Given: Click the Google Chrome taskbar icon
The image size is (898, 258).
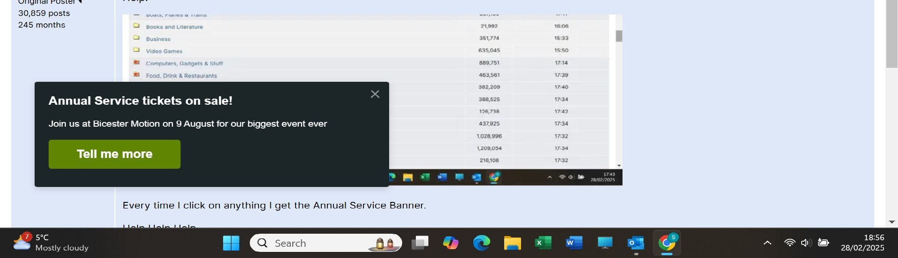Looking at the screenshot, I should point(666,243).
